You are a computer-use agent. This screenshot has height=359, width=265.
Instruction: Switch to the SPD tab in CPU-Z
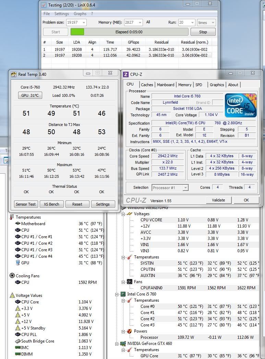point(199,85)
